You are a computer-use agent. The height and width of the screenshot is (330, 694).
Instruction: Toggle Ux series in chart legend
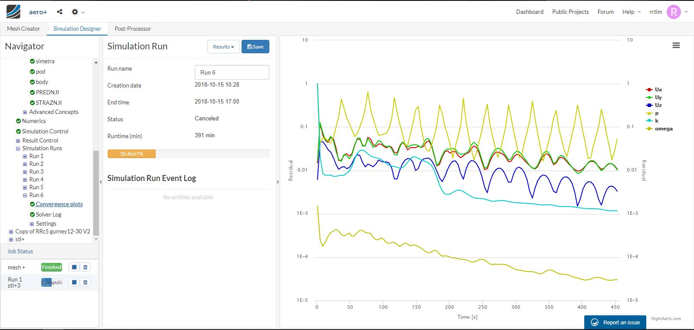pyautogui.click(x=658, y=90)
